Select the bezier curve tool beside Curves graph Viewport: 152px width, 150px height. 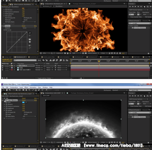pyautogui.click(x=30, y=33)
